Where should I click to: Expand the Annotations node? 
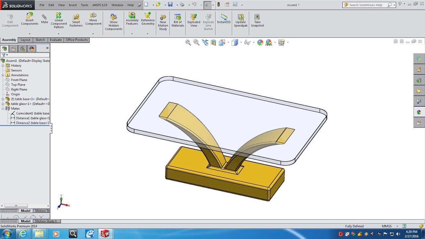[x=3, y=75]
